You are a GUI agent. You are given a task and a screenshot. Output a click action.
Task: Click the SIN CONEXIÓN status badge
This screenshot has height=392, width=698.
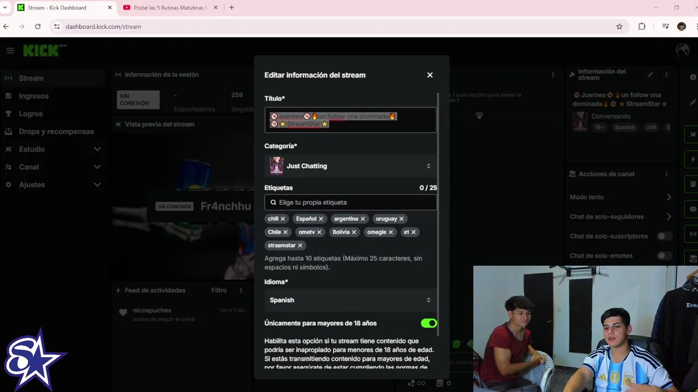(x=139, y=100)
